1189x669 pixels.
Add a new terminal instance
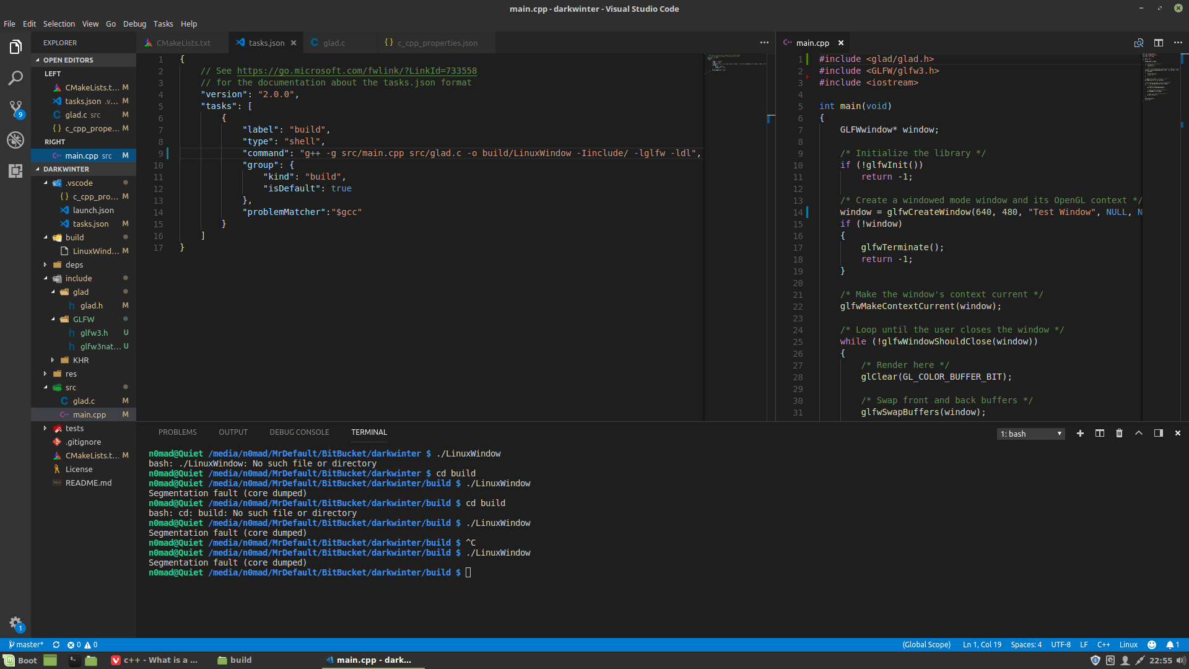tap(1079, 433)
